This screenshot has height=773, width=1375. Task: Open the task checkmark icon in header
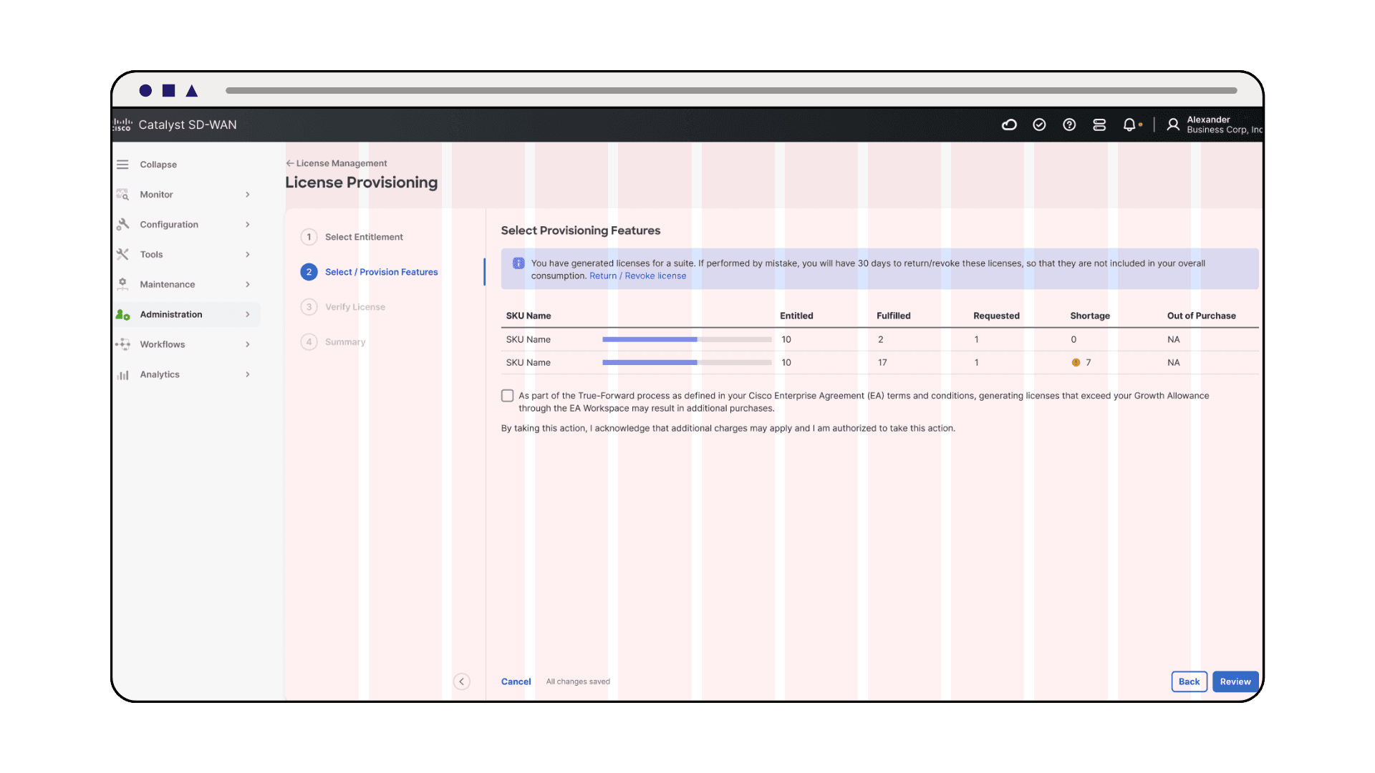pyautogui.click(x=1039, y=125)
